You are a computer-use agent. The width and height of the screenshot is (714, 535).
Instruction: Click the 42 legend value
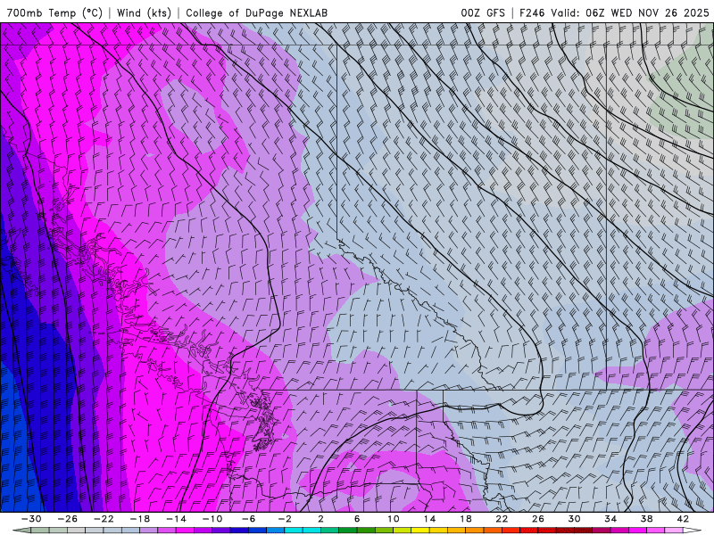coord(683,519)
